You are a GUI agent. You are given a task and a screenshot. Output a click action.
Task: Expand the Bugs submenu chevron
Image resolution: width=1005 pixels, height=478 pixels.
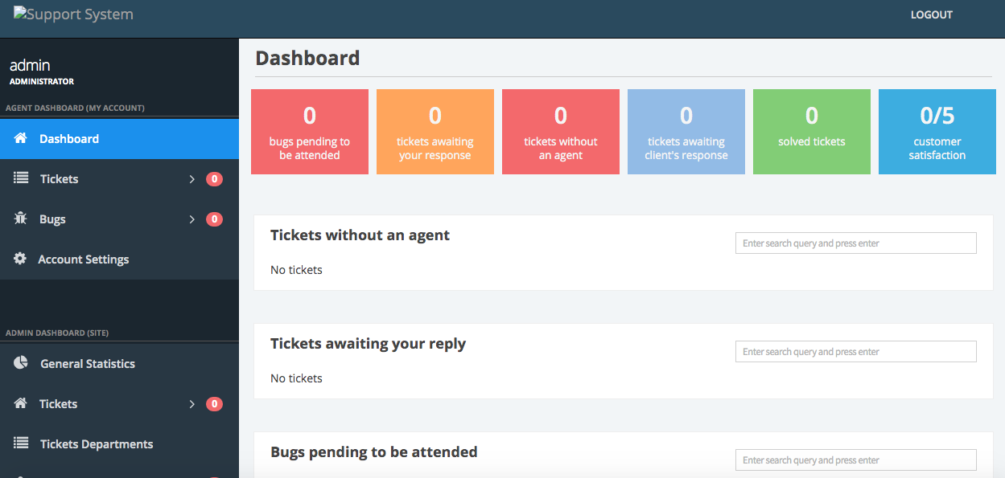(192, 219)
